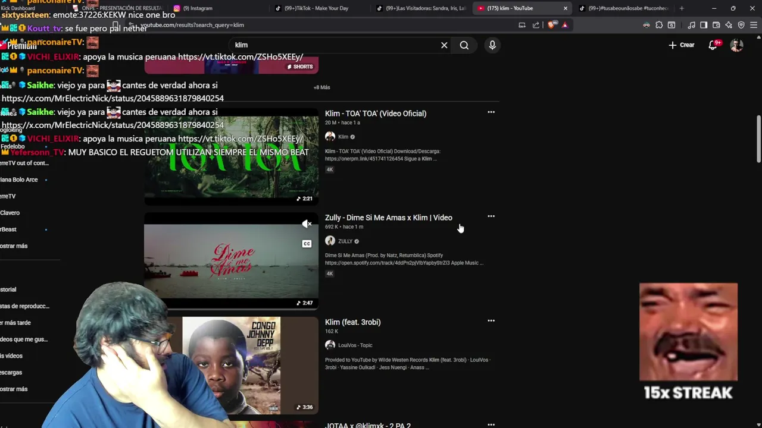The width and height of the screenshot is (762, 428).
Task: Expand the +8 Más link
Action: click(x=321, y=87)
